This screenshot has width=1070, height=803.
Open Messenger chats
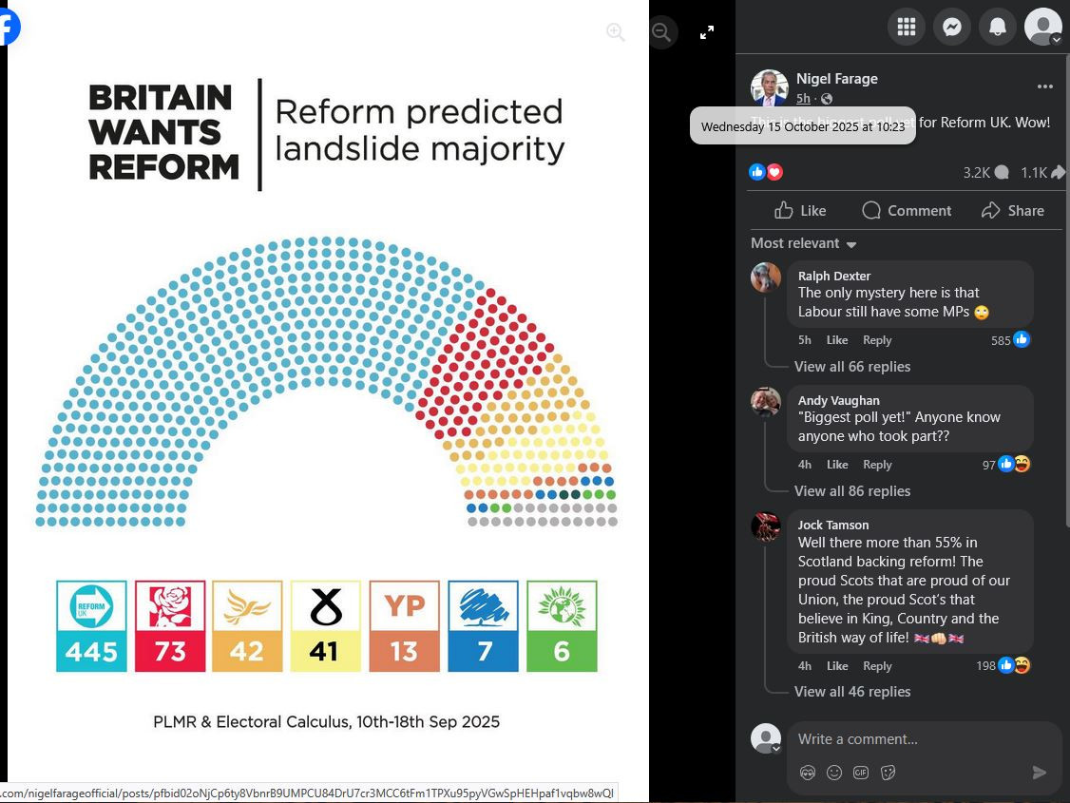[x=951, y=27]
